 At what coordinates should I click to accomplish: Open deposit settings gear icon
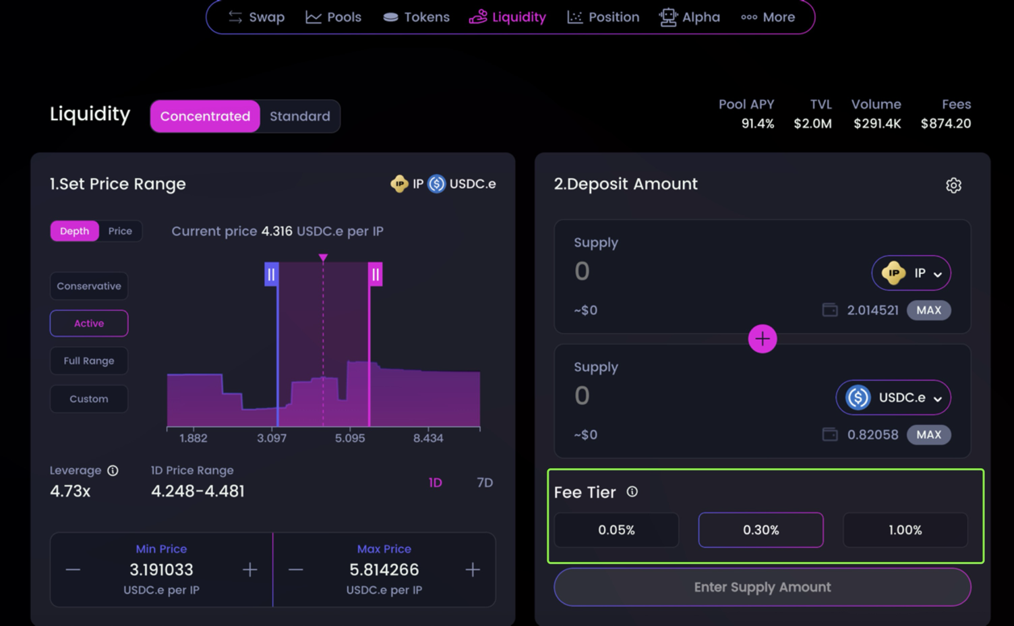pyautogui.click(x=953, y=186)
